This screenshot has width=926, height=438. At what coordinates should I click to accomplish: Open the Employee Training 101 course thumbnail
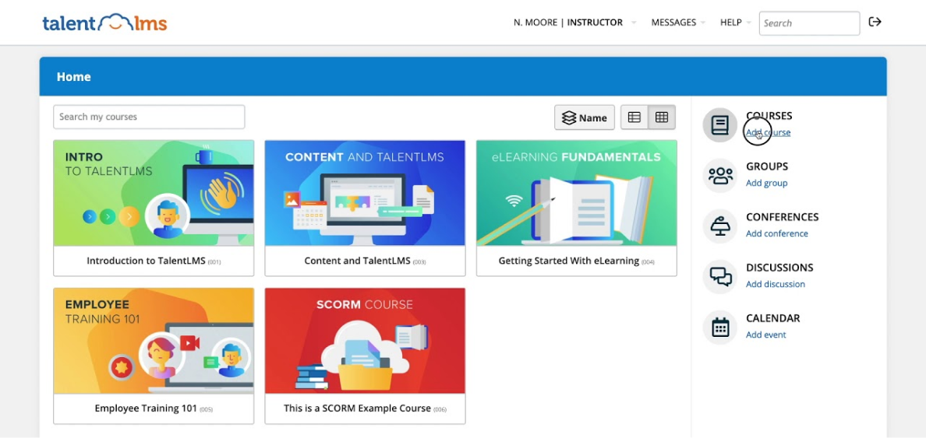coord(154,341)
